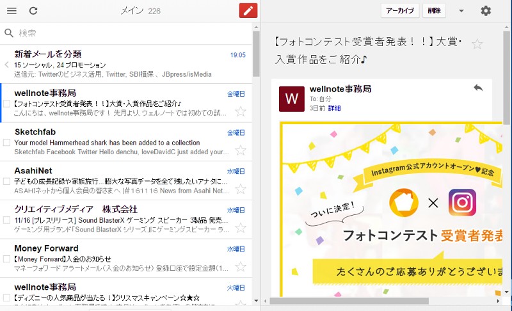Open the settings gear
The image size is (512, 311).
point(486,11)
